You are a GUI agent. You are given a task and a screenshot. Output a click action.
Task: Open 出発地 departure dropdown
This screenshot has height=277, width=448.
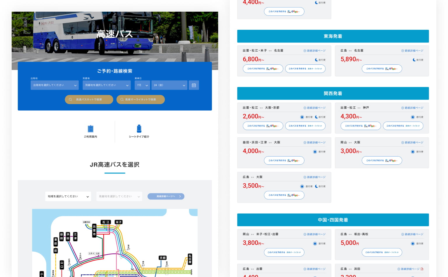55,85
